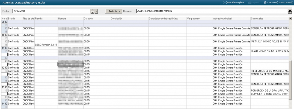294x109 pixels.
Task: Click the Nombre column header
Action: pyautogui.click(x=70, y=19)
